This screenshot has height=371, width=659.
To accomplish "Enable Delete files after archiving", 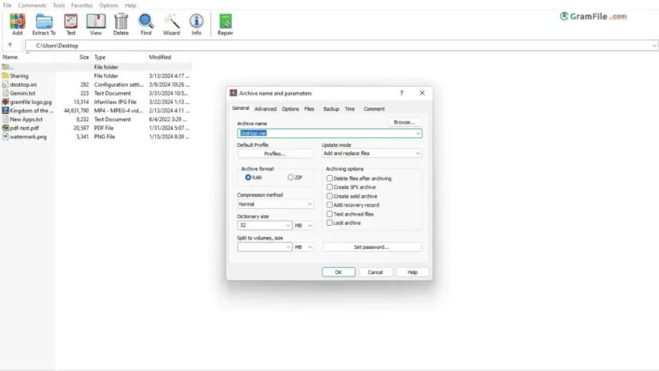I will (329, 179).
